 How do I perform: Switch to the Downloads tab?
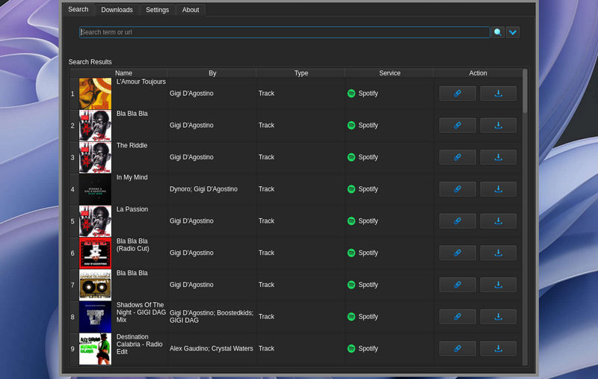117,10
